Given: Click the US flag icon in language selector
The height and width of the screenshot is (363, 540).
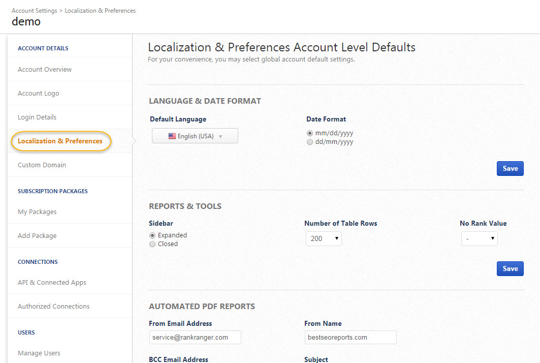Looking at the screenshot, I should pos(172,136).
